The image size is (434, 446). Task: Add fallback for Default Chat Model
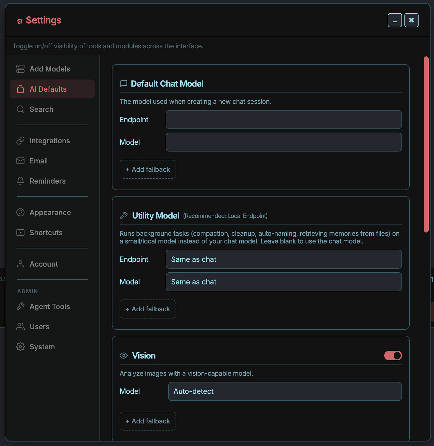(148, 169)
